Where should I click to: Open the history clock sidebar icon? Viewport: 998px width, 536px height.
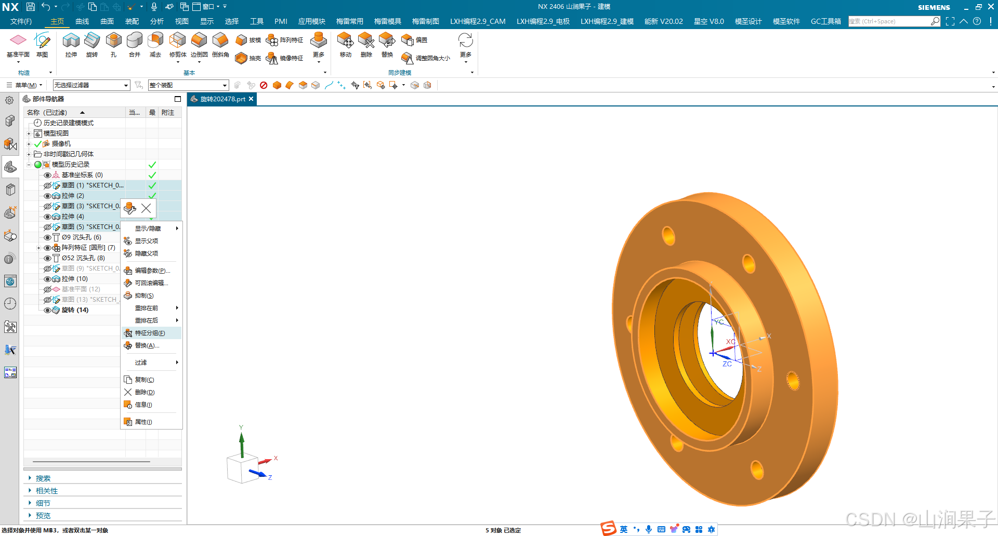(x=10, y=304)
